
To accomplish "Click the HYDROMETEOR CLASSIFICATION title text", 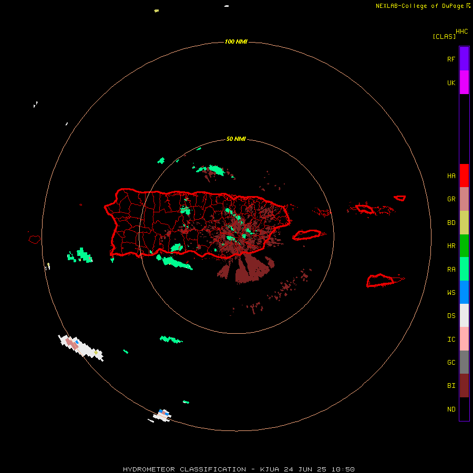I will 184,469.
